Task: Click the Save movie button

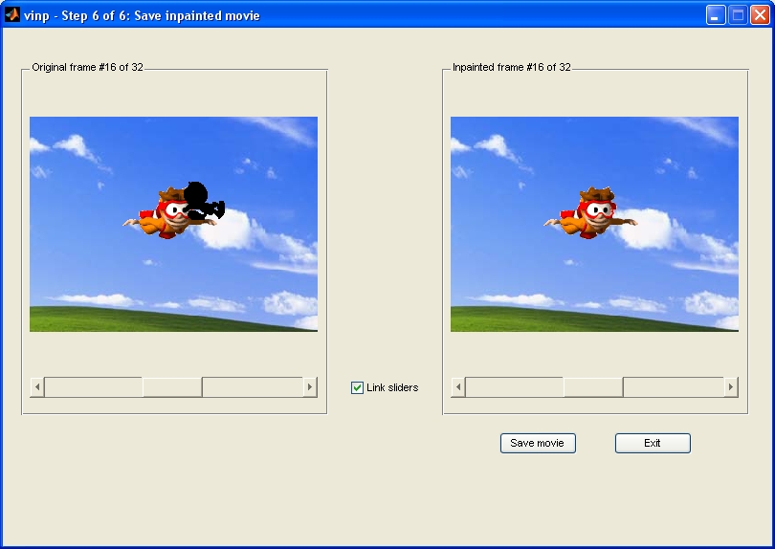Action: click(538, 443)
